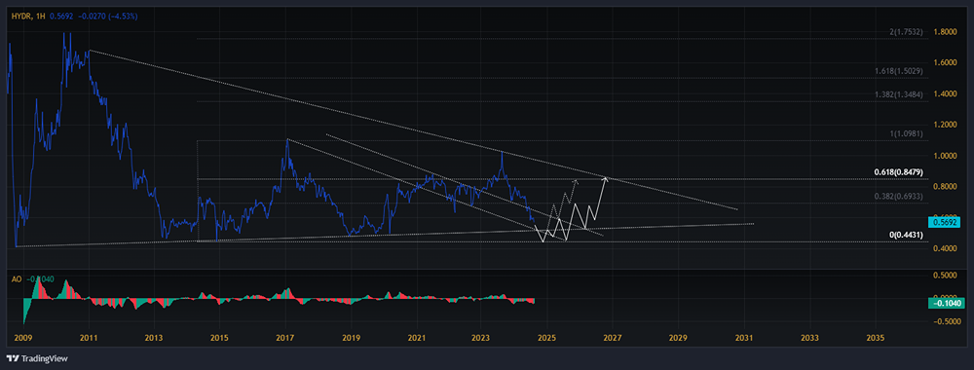Click the 0.8000 price axis label
Image resolution: width=974 pixels, height=370 pixels.
[x=946, y=187]
